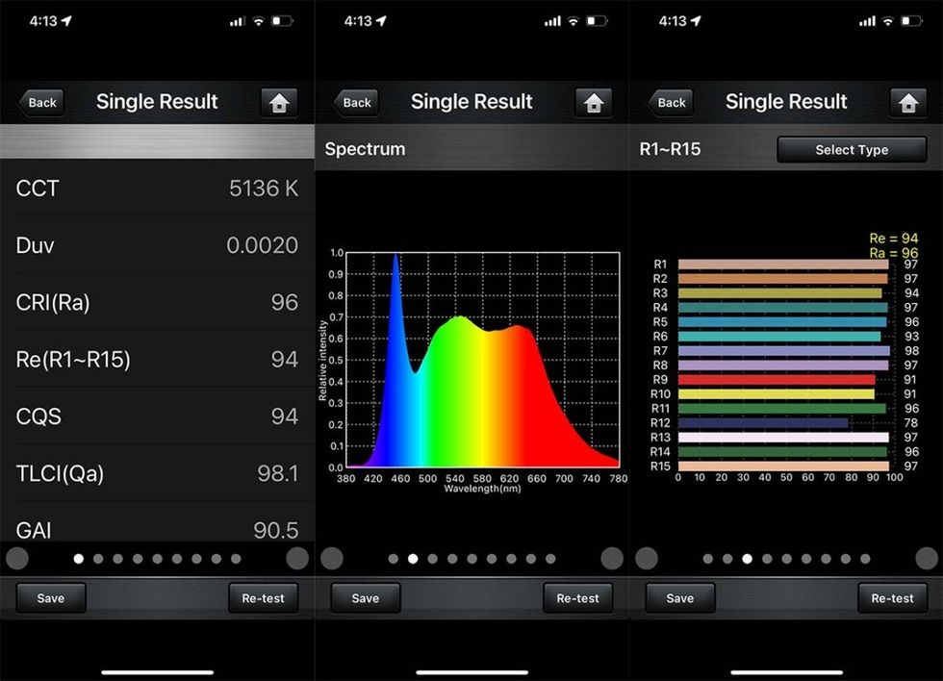Select the active third page dot on R1~R15 screen

pyautogui.click(x=747, y=559)
